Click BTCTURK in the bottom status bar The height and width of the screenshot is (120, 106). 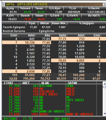(10, 118)
